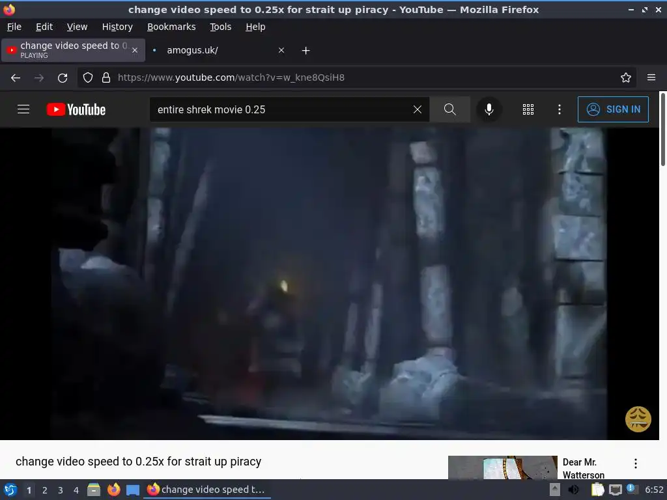Viewport: 667px width, 500px height.
Task: Click the YouTube search magnifier button
Action: [449, 109]
